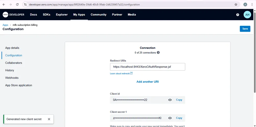Click Add another URI

[x=148, y=82]
